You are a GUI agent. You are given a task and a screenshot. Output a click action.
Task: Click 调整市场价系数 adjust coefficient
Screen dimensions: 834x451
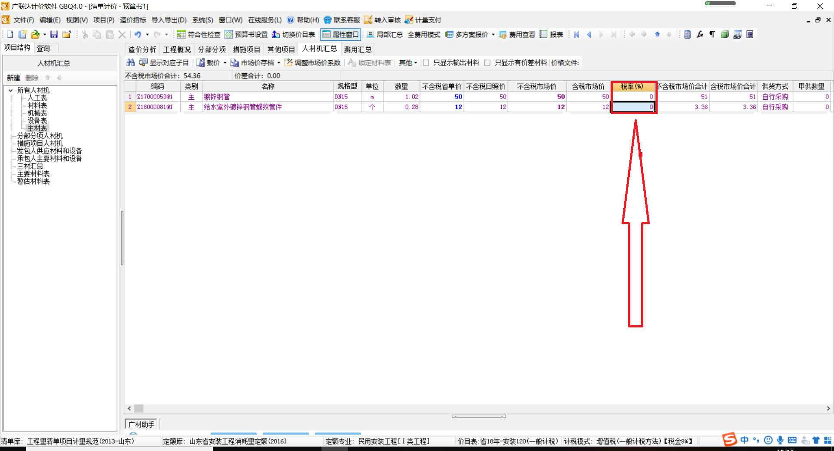click(x=312, y=62)
